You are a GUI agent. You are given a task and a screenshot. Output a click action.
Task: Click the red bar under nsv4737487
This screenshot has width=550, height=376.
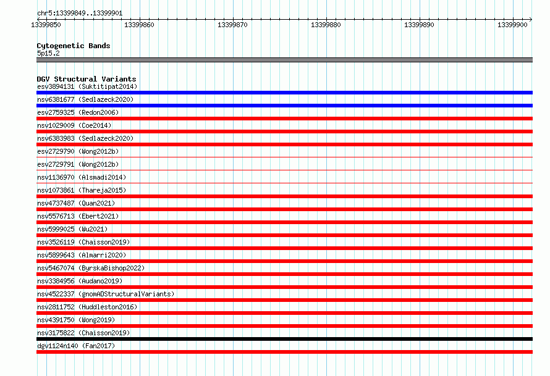pos(284,209)
